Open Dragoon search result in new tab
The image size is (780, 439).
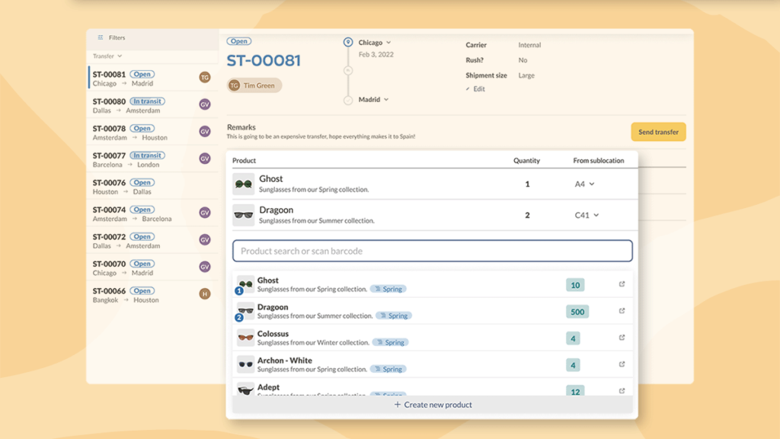pos(622,311)
